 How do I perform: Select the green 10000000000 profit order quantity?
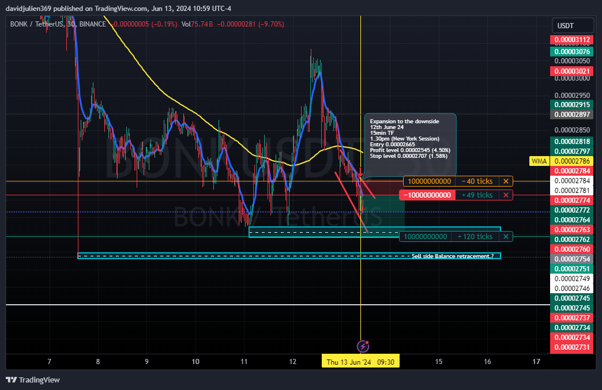click(x=426, y=237)
